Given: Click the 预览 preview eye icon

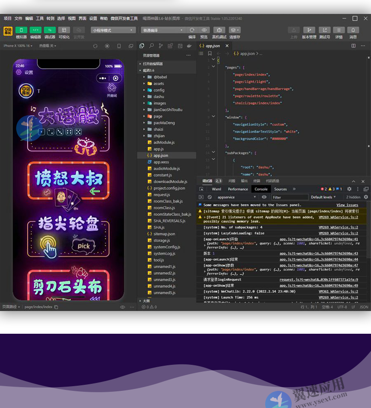Looking at the screenshot, I should 204,30.
